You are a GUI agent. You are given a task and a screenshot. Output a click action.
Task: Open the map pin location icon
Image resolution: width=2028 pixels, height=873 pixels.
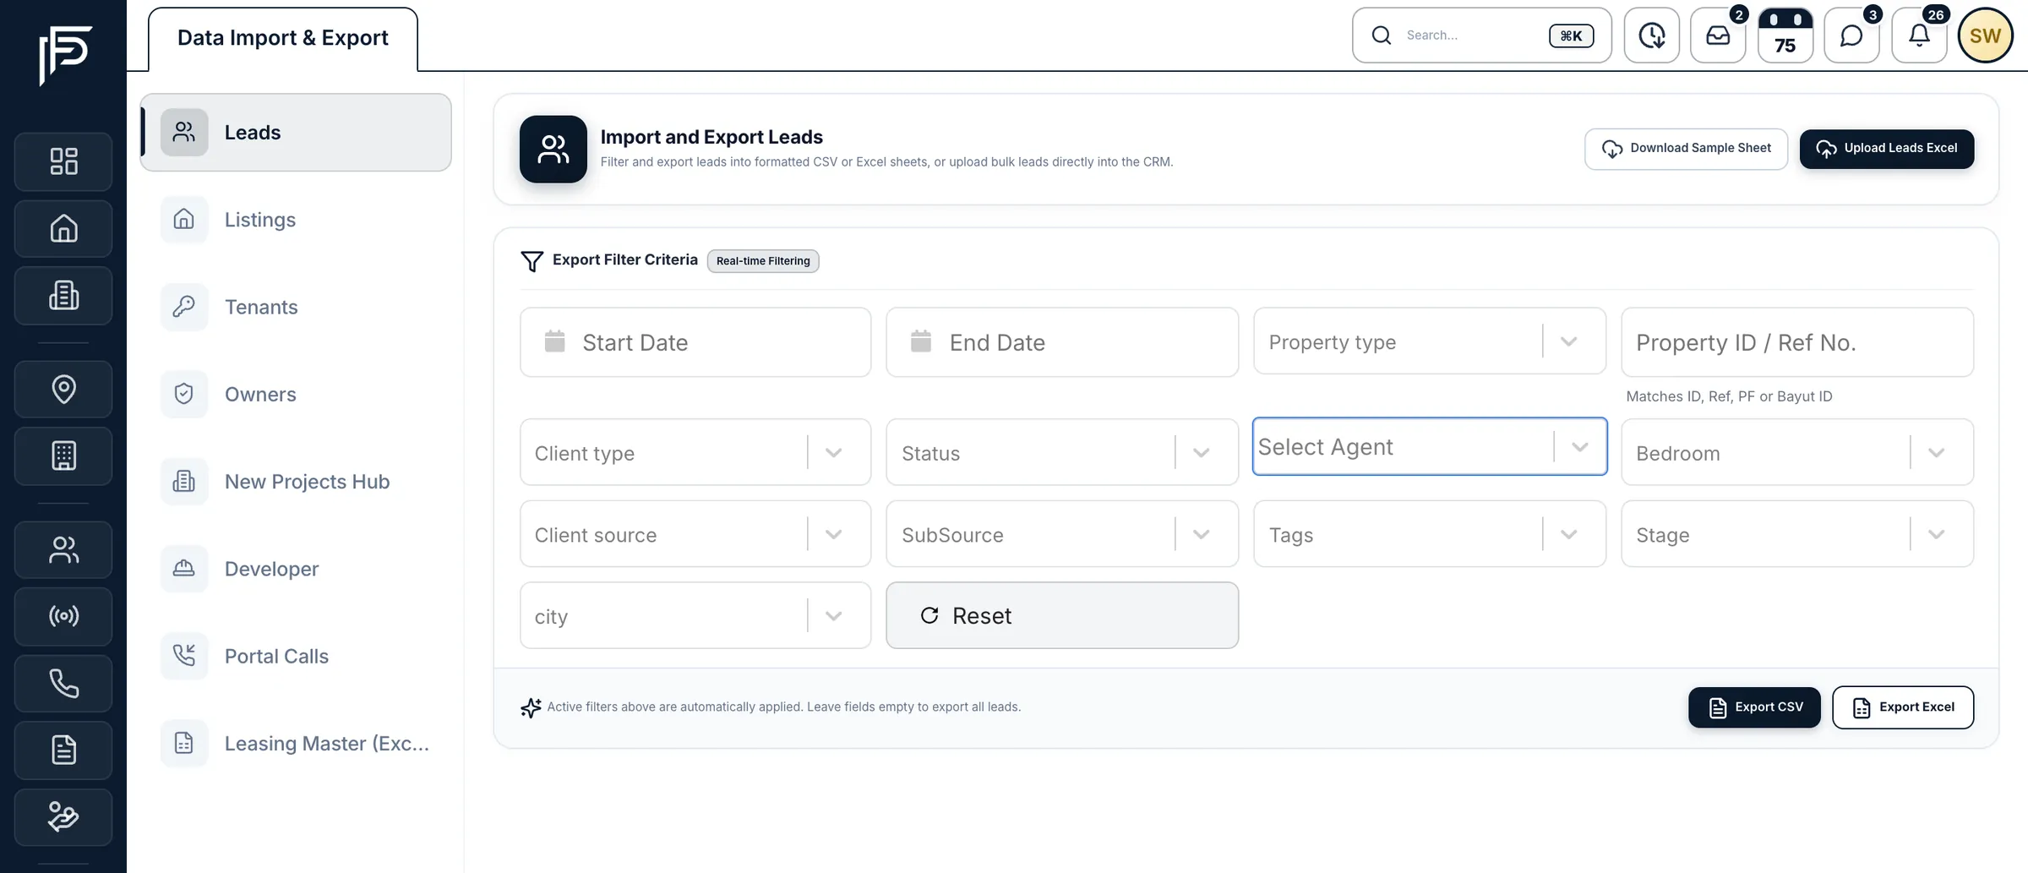point(63,389)
